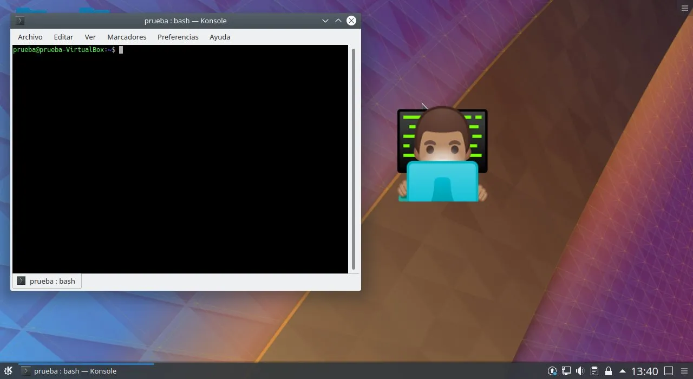Open the Archivo menu

[x=30, y=37]
